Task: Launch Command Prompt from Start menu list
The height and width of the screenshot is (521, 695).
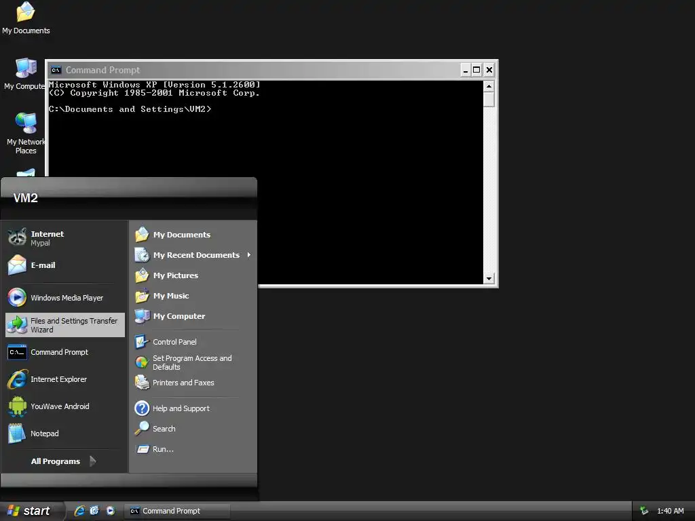Action: click(x=64, y=352)
